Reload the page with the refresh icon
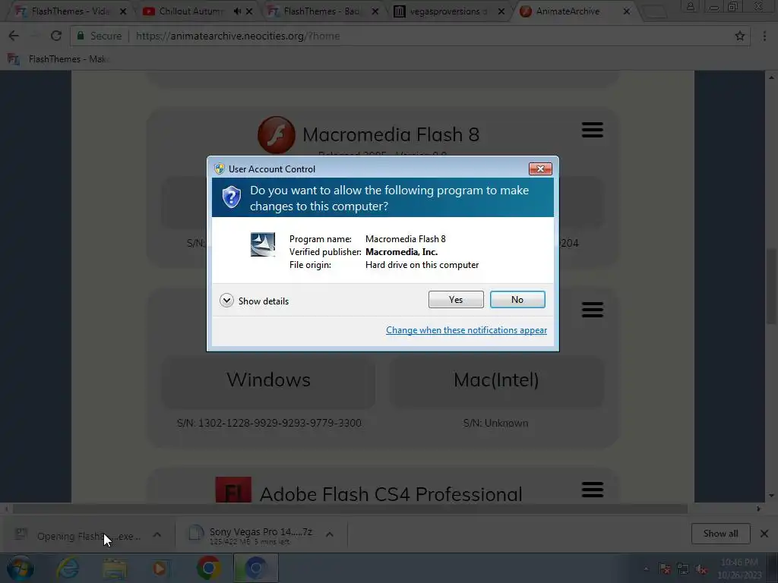The image size is (778, 583). pos(56,36)
